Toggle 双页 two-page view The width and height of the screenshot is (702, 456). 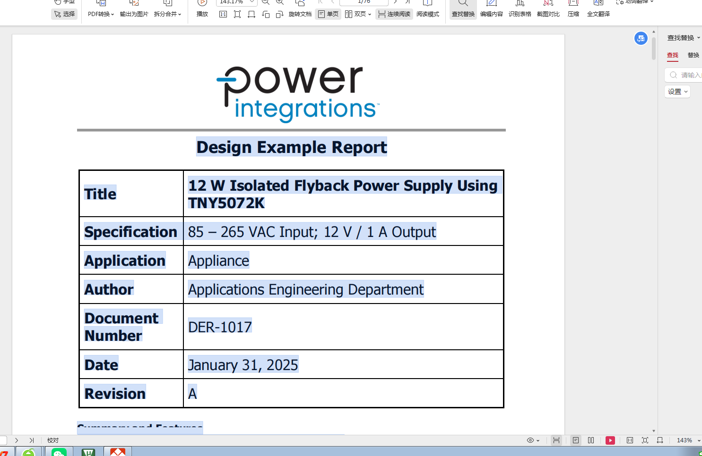coord(355,14)
